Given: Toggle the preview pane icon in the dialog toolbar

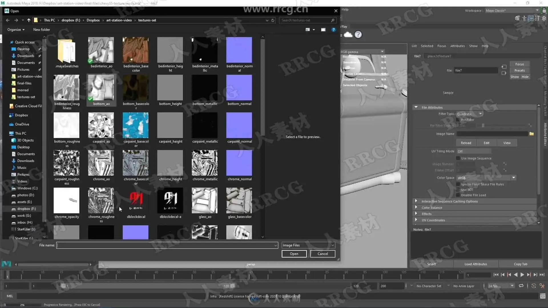Looking at the screenshot, I should [323, 30].
